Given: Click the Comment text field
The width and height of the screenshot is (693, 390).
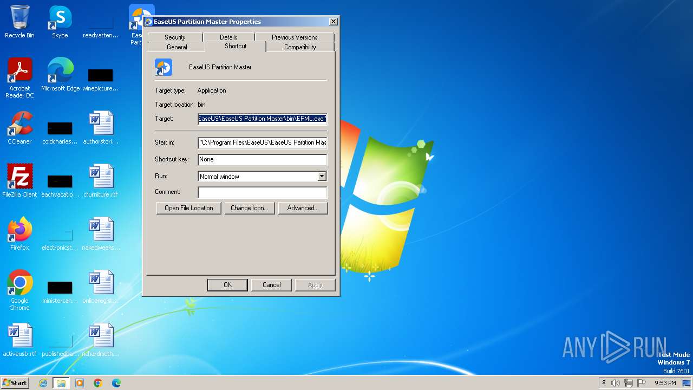Looking at the screenshot, I should [263, 192].
